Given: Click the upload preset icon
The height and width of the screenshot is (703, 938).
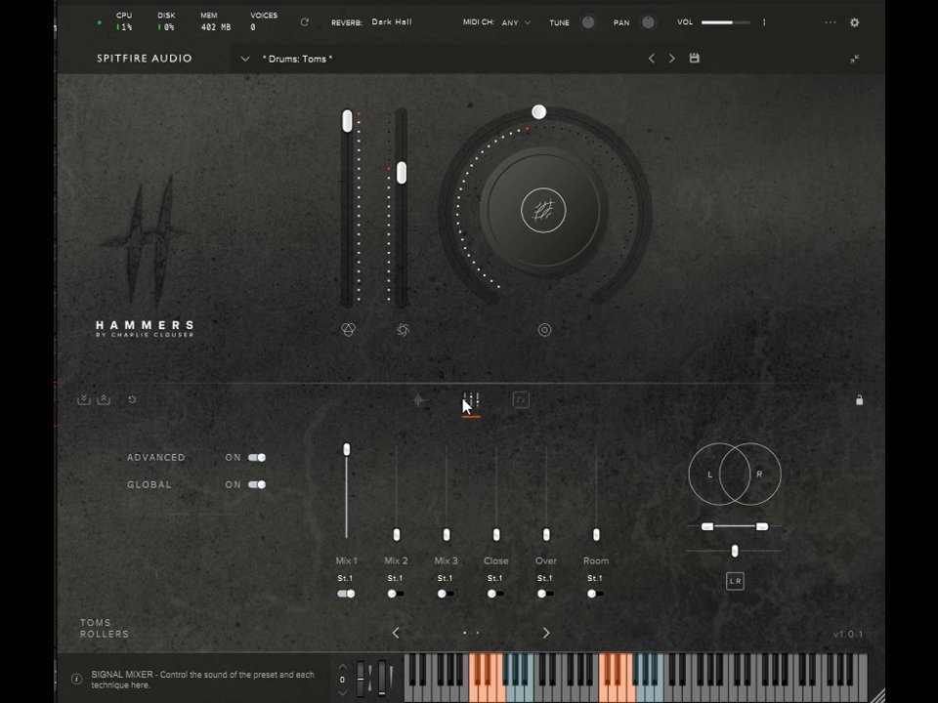Looking at the screenshot, I should [x=104, y=399].
